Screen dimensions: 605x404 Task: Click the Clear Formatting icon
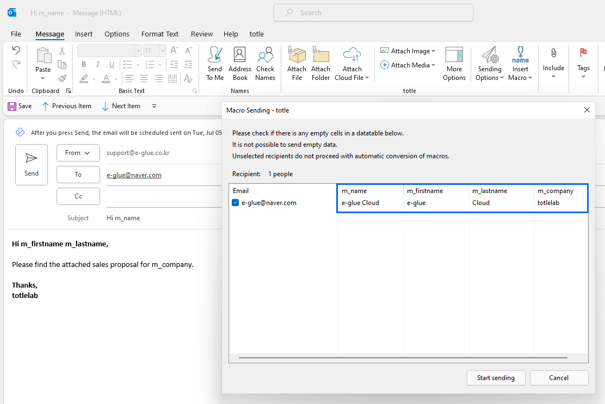click(188, 79)
